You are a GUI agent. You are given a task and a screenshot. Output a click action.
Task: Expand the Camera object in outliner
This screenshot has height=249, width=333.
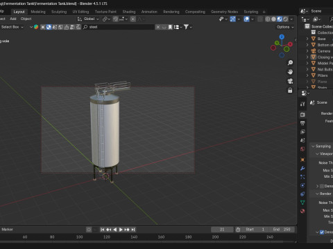click(307, 51)
